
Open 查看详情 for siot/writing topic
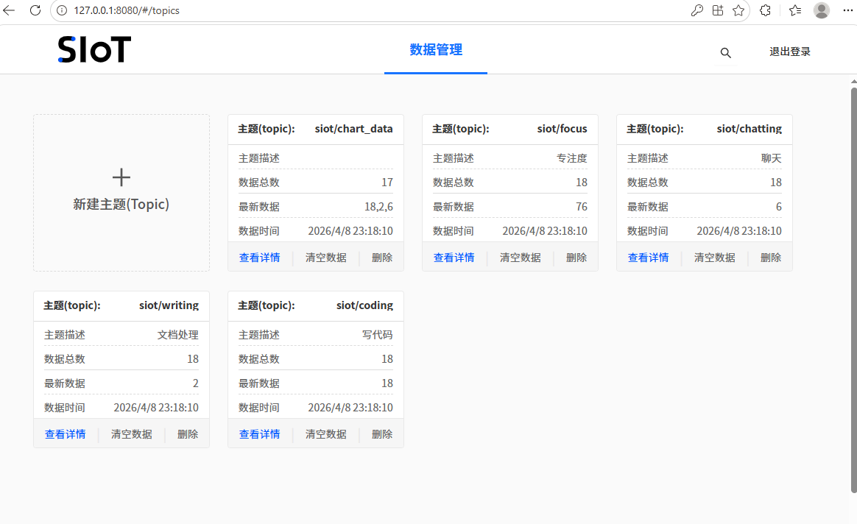(x=65, y=433)
